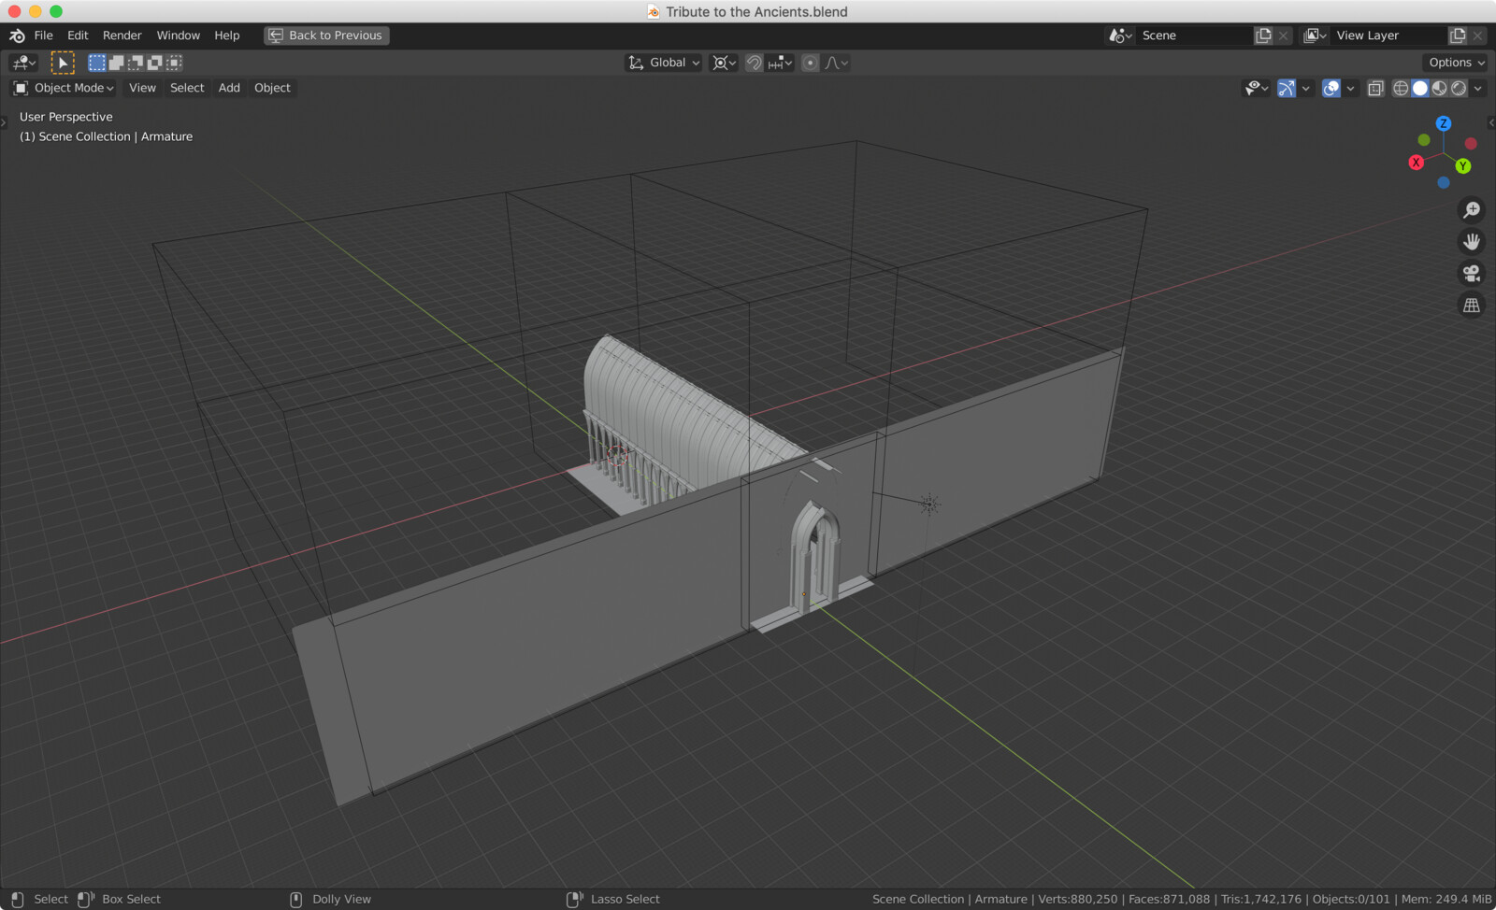
Task: Open the viewport View menu
Action: click(x=142, y=88)
